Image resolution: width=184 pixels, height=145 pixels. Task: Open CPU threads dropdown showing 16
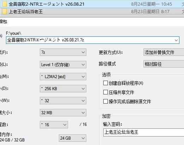tap(54, 124)
